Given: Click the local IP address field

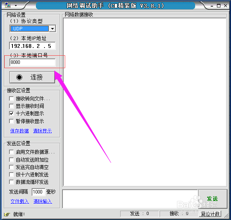Looking at the screenshot, I should coord(32,46).
